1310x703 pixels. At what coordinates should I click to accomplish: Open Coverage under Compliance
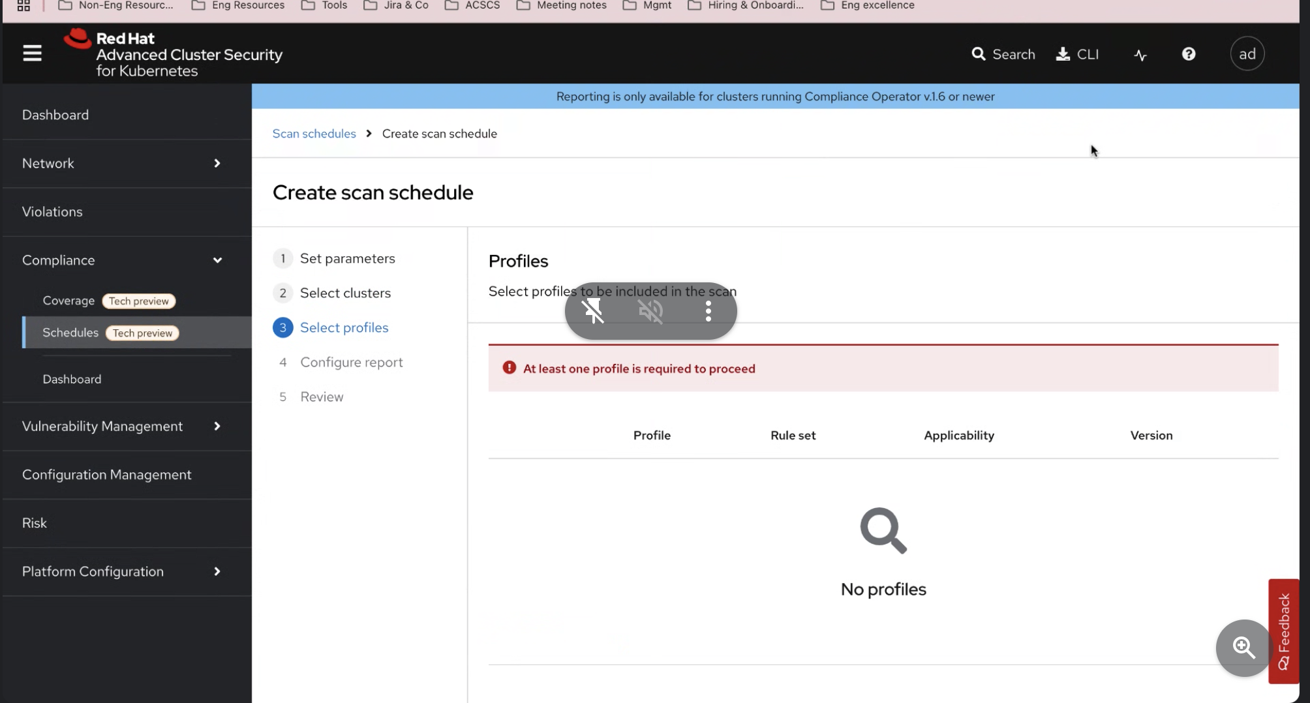69,301
